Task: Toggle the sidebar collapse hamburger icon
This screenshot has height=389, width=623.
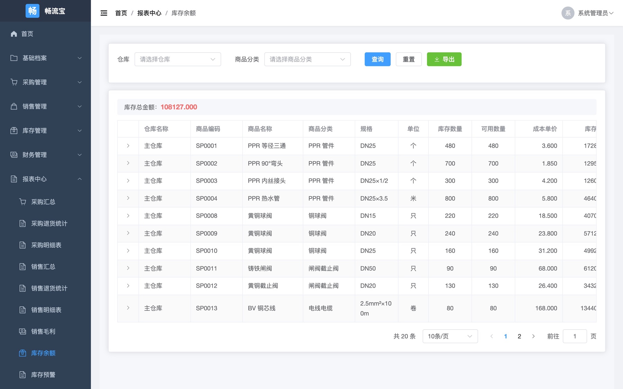Action: click(x=104, y=13)
